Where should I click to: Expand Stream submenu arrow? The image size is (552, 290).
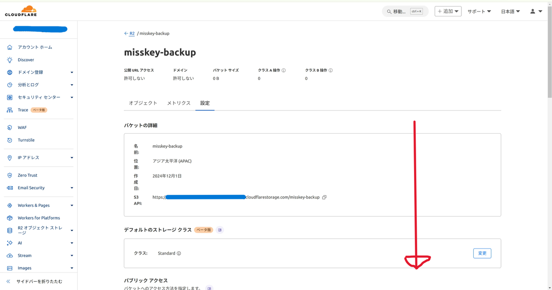click(72, 256)
